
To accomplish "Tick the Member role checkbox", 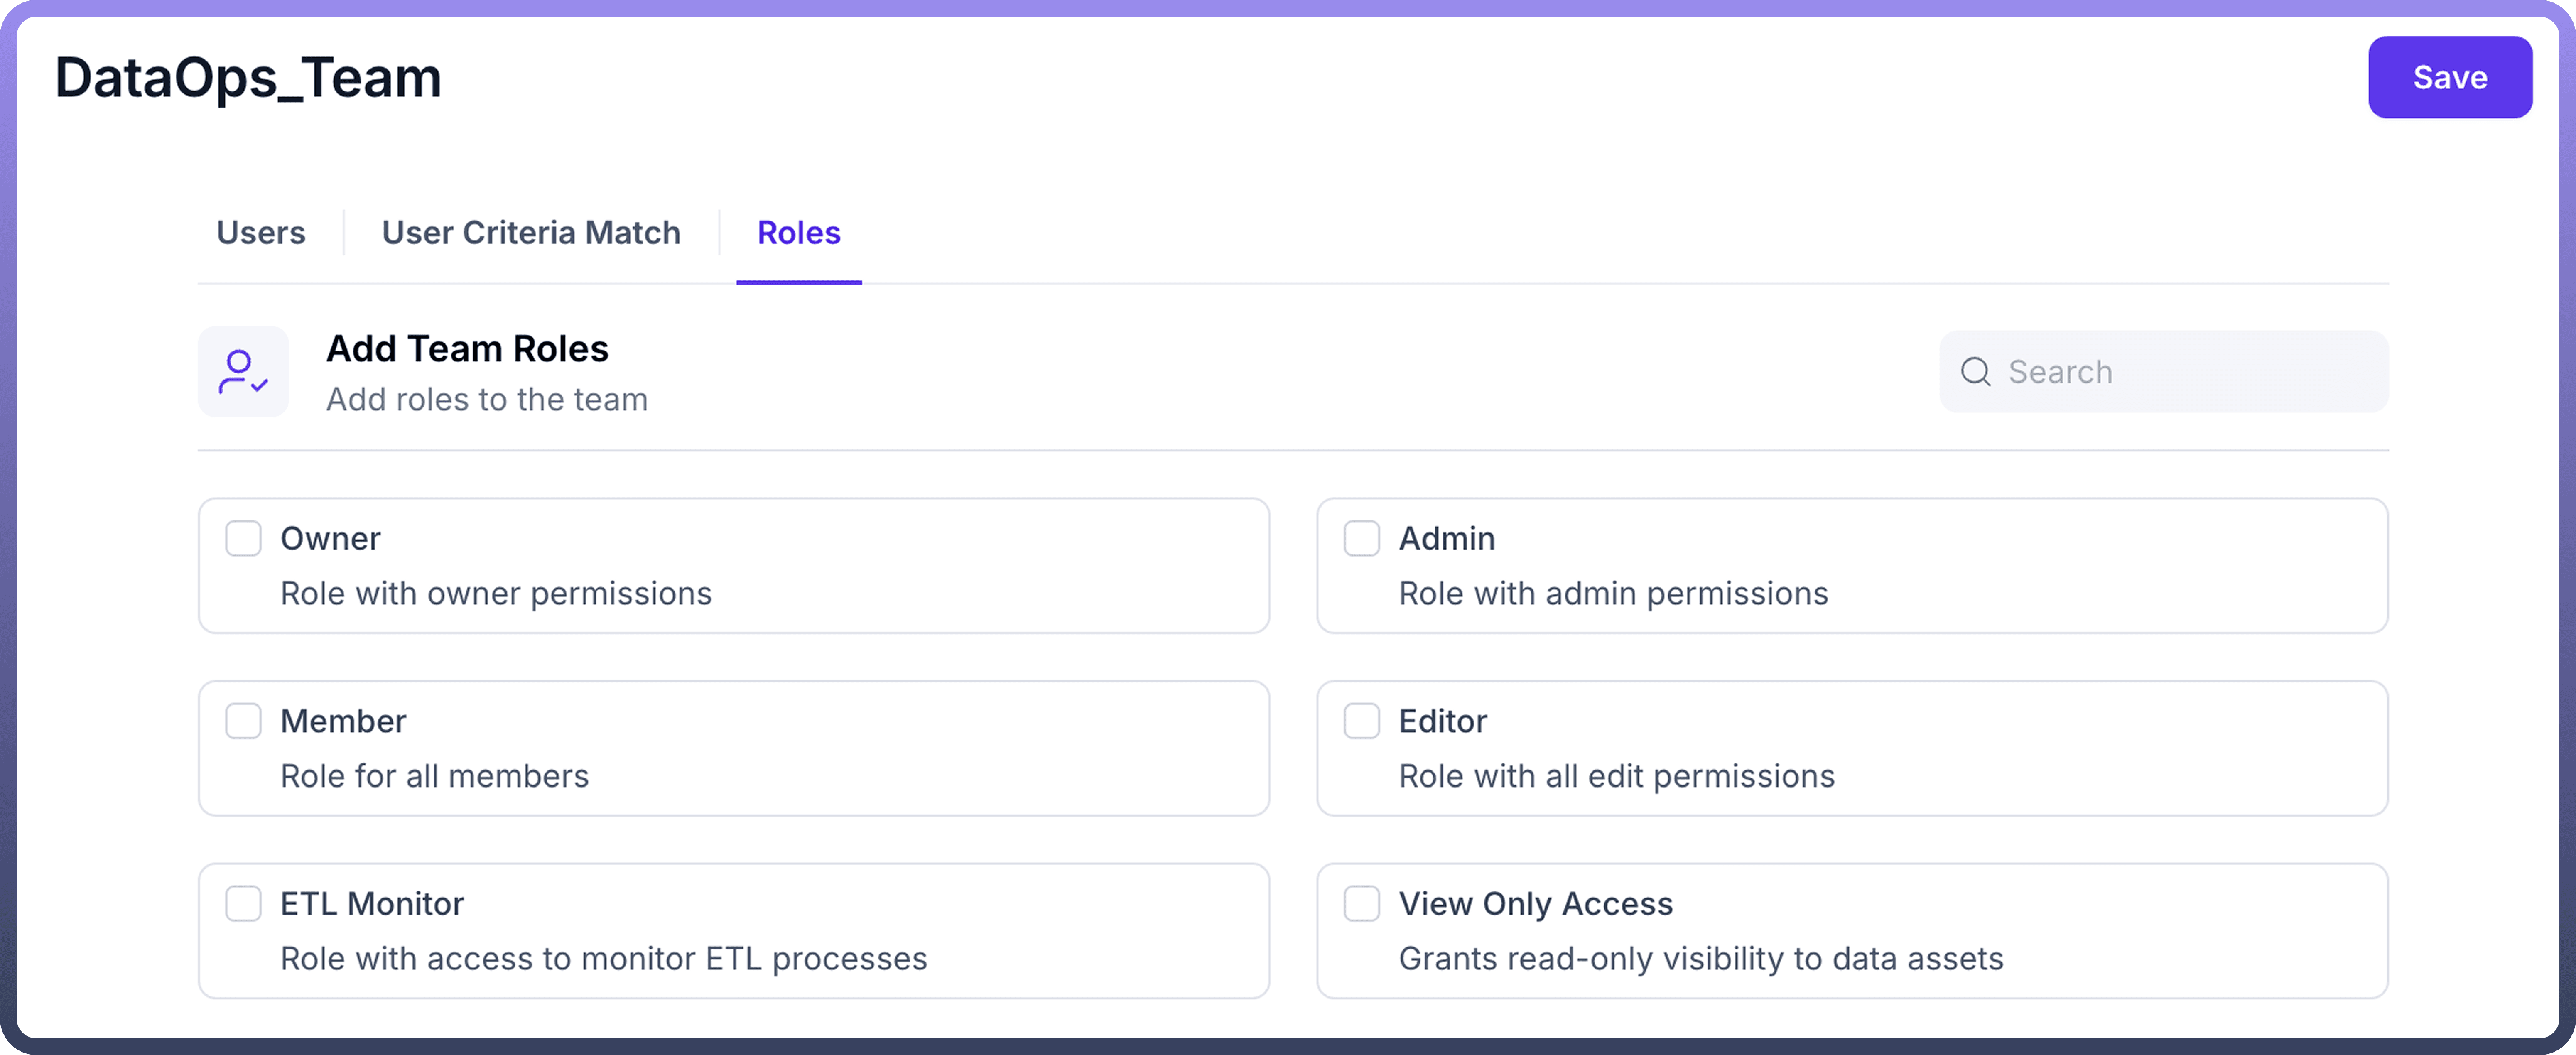I will pos(243,721).
